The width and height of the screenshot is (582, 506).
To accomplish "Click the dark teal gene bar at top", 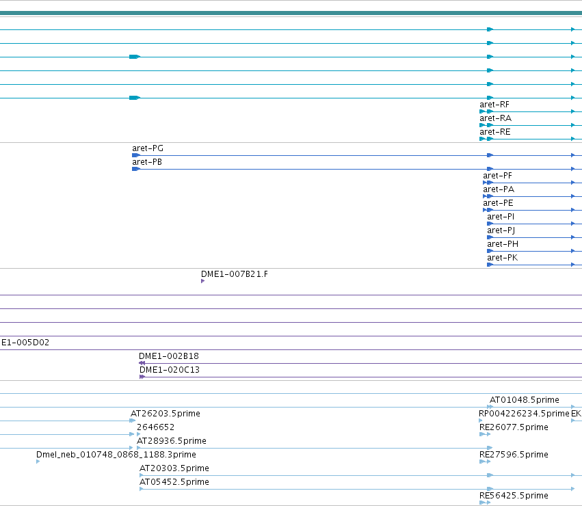I will point(291,13).
